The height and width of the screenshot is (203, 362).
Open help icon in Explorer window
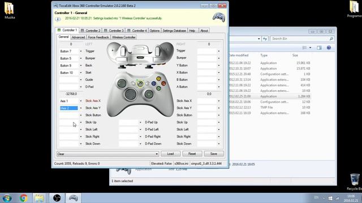pyautogui.click(x=329, y=47)
